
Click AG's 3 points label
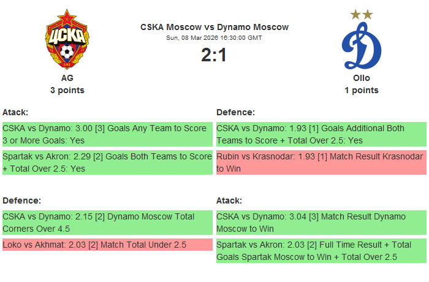click(67, 90)
